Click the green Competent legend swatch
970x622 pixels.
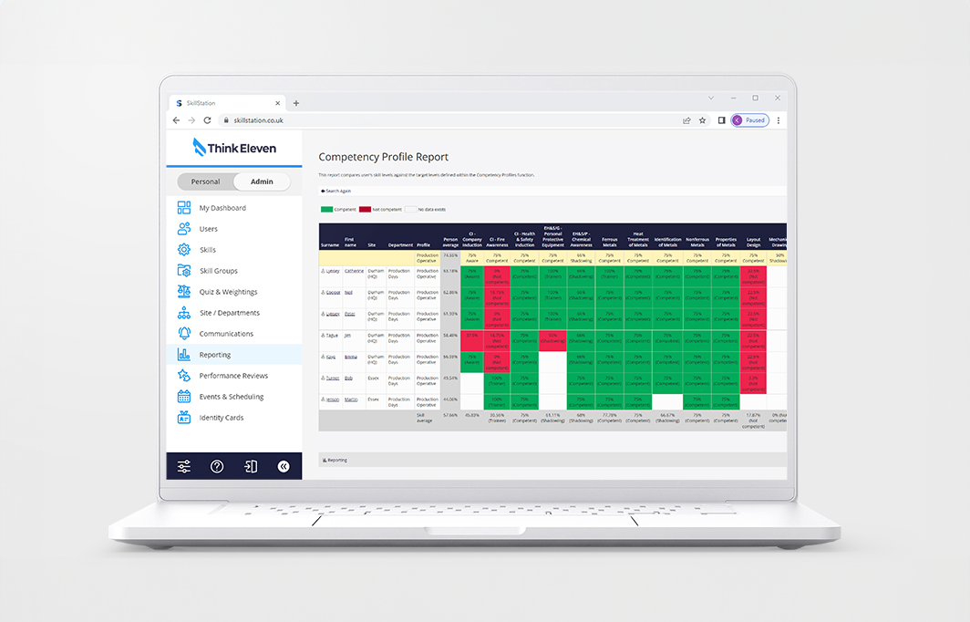(326, 209)
